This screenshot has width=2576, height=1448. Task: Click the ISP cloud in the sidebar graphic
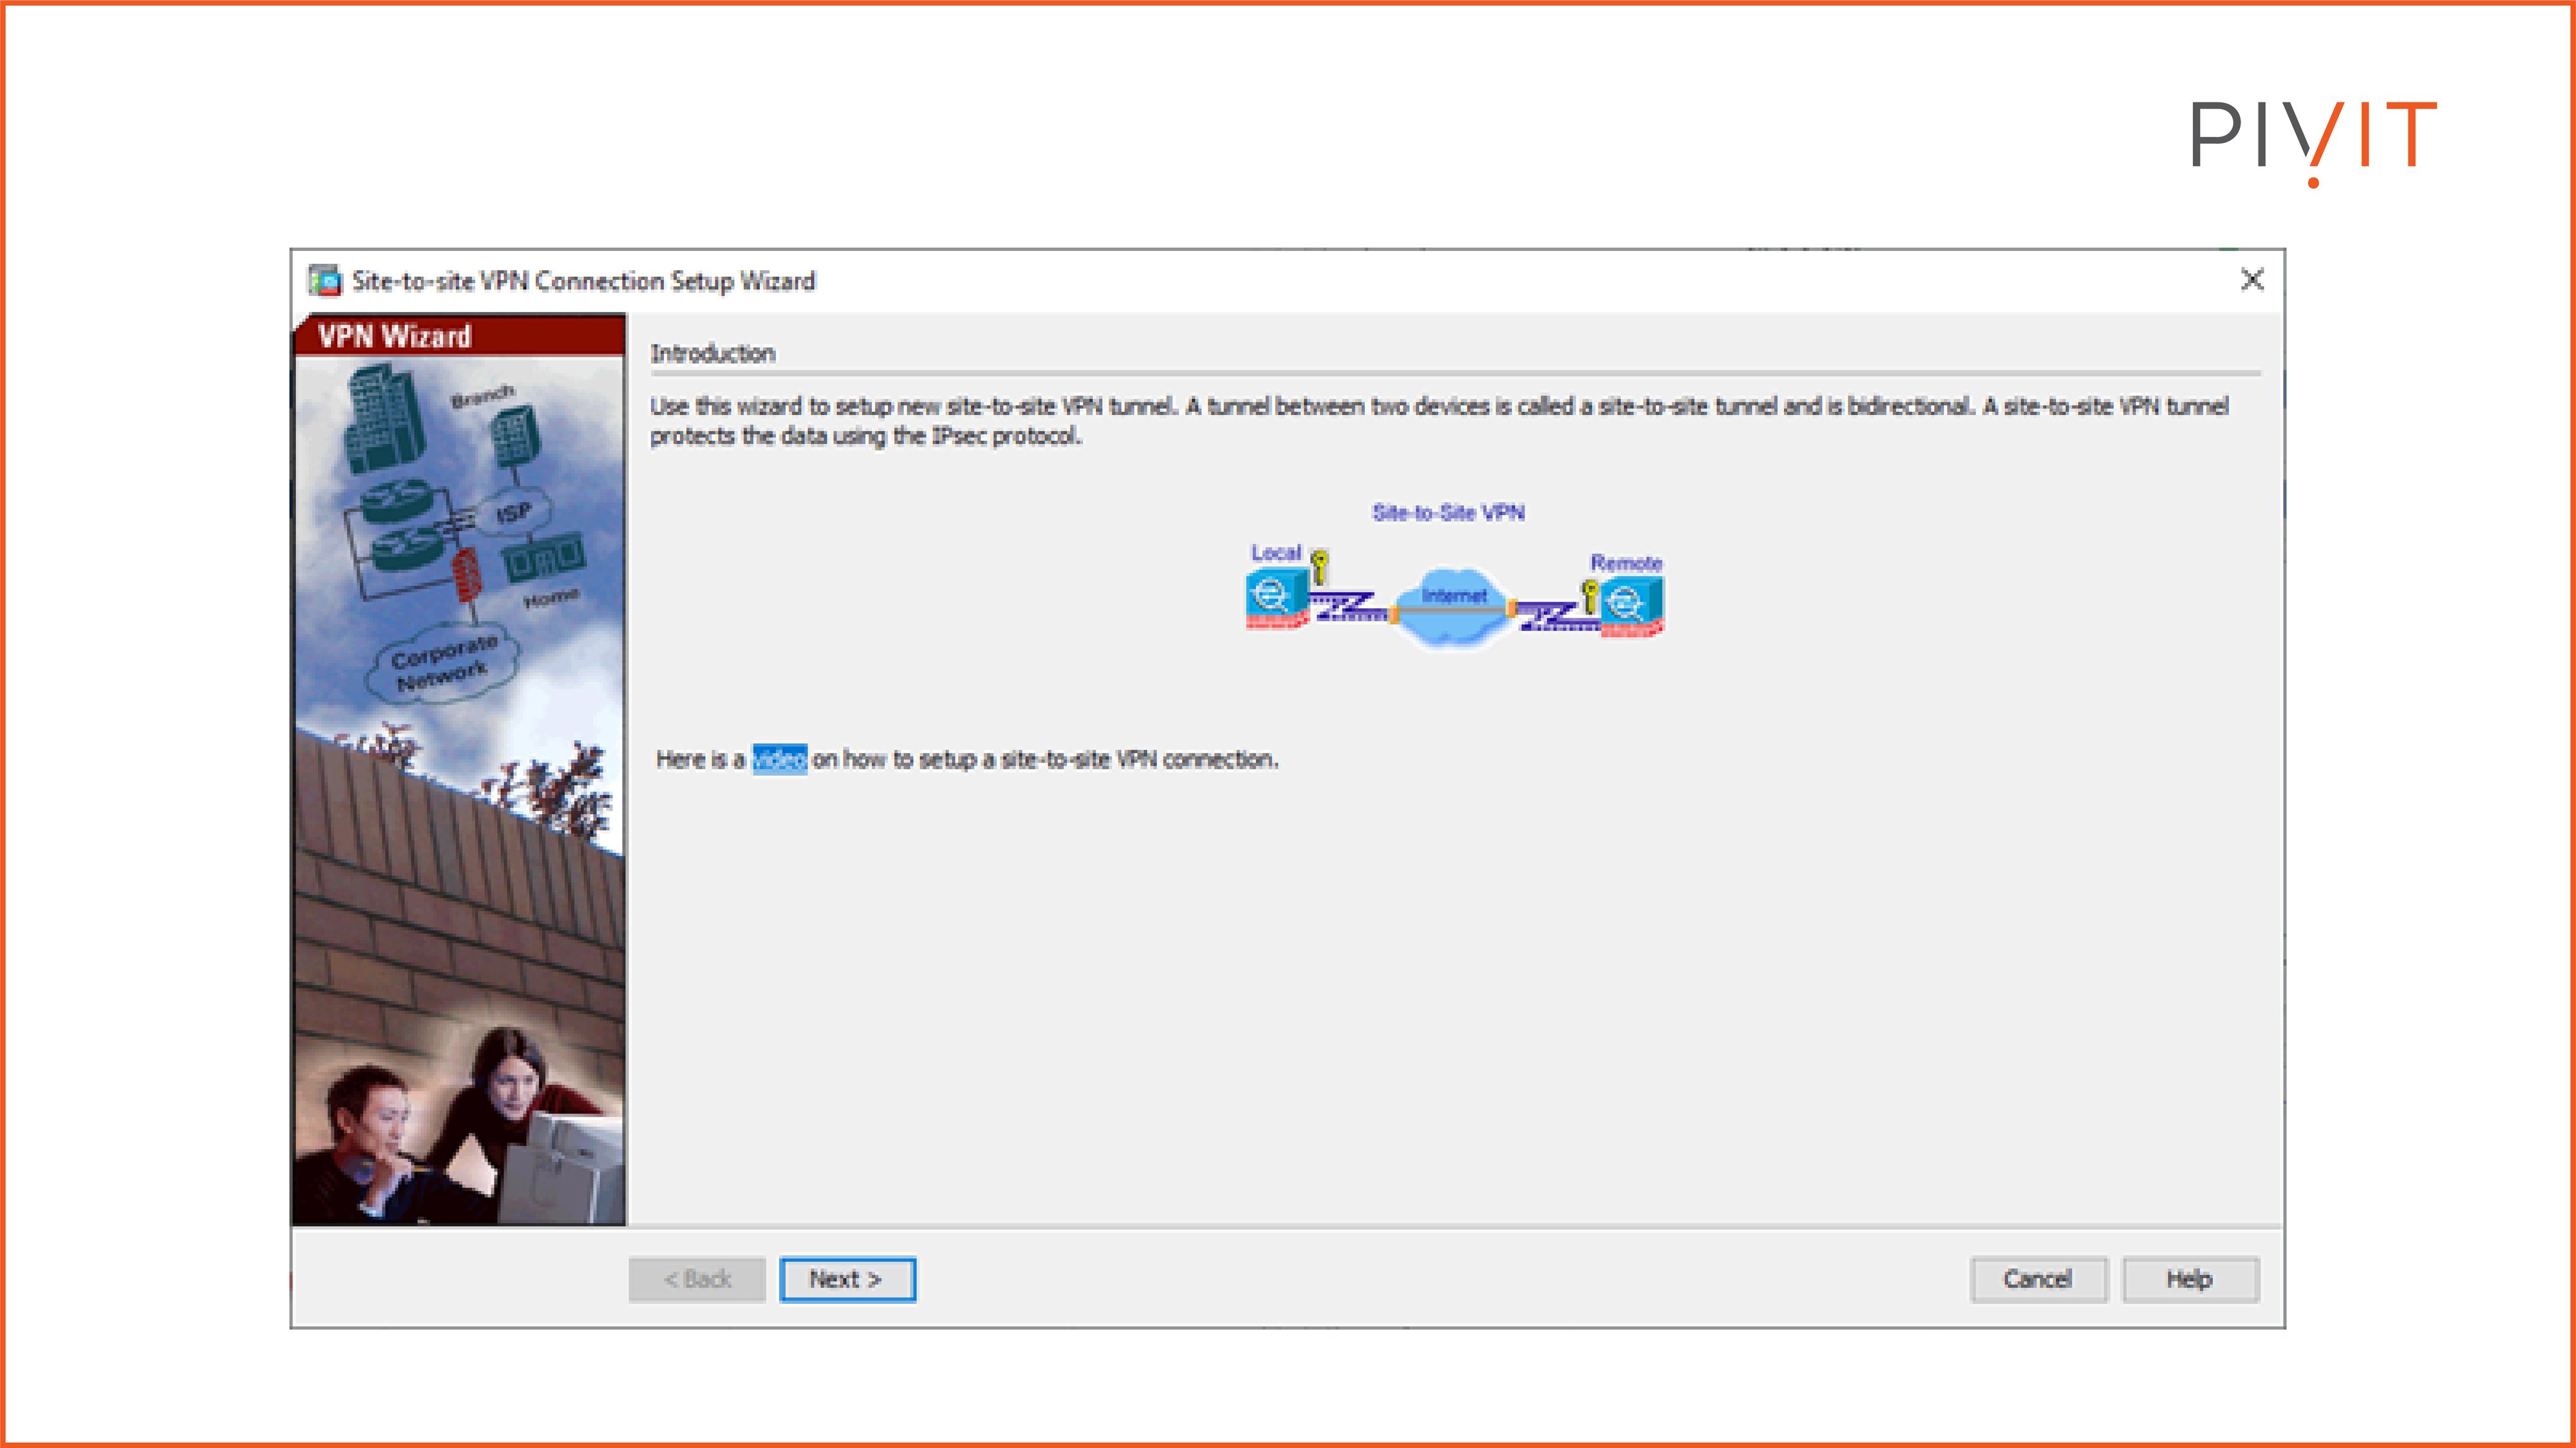(516, 513)
